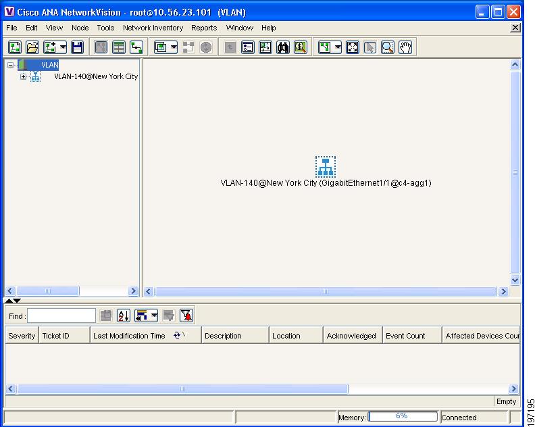Click the ticket filter icon with red bell
This screenshot has height=427, width=535.
pyautogui.click(x=186, y=316)
